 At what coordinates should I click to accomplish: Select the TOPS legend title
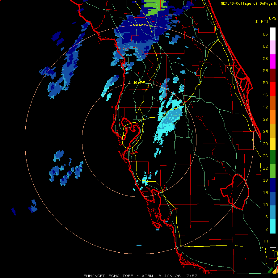(272, 18)
